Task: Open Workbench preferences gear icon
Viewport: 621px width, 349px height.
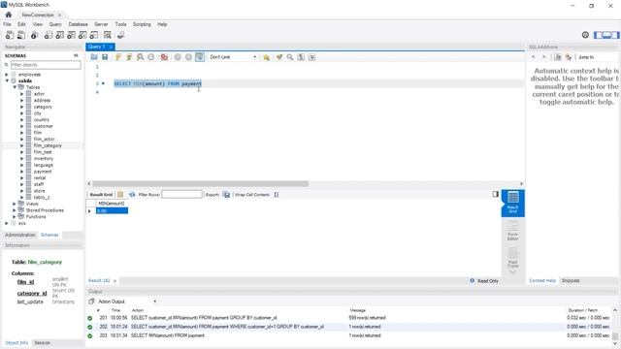Action: pos(585,35)
